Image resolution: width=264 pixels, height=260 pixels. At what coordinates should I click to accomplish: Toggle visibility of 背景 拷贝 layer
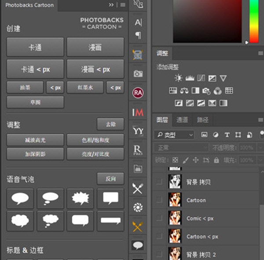point(159,182)
